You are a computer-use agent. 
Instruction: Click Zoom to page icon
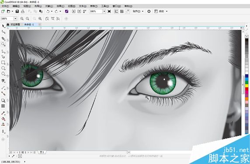click(x=47, y=19)
